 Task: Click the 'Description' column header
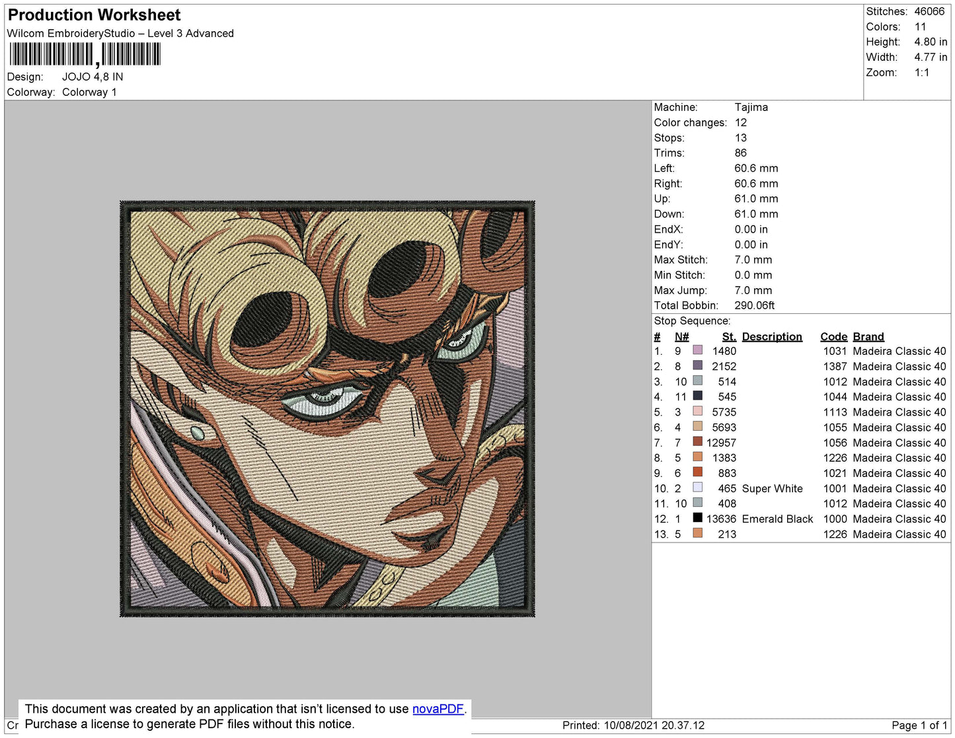[772, 336]
